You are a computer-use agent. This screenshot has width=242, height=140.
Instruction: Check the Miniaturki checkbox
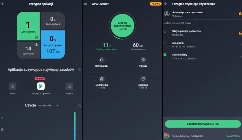point(165,43)
